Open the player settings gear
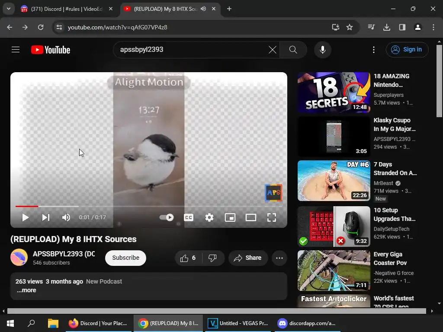This screenshot has width=443, height=332. pyautogui.click(x=209, y=217)
